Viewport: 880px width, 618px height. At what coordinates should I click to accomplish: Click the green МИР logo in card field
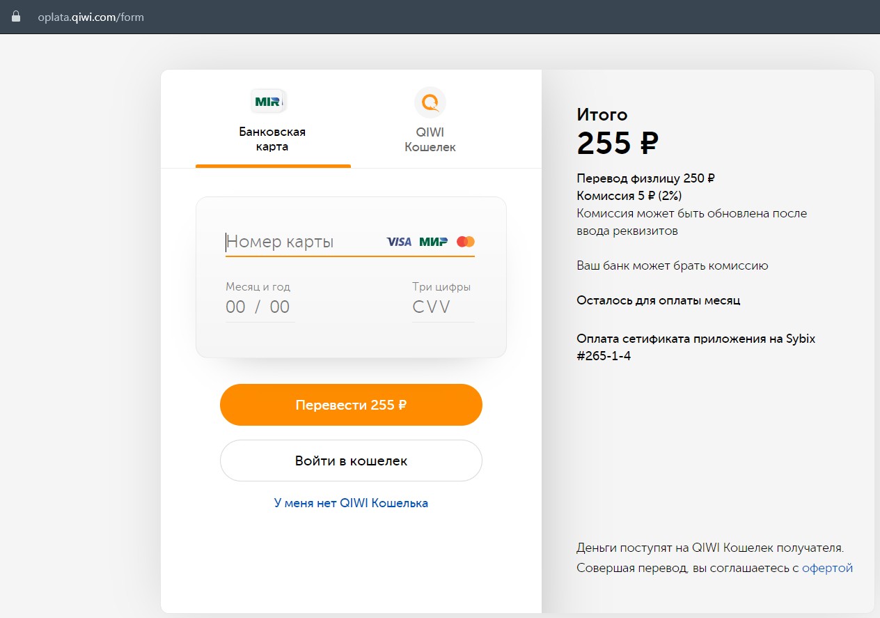433,242
